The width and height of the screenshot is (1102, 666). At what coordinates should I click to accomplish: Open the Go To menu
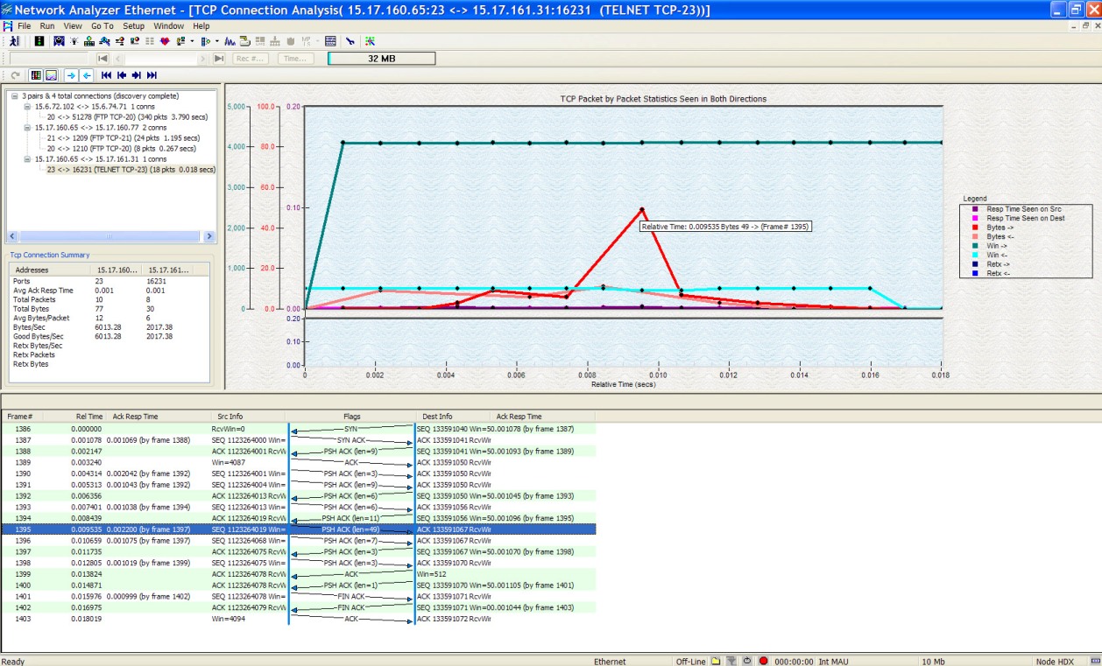coord(102,26)
